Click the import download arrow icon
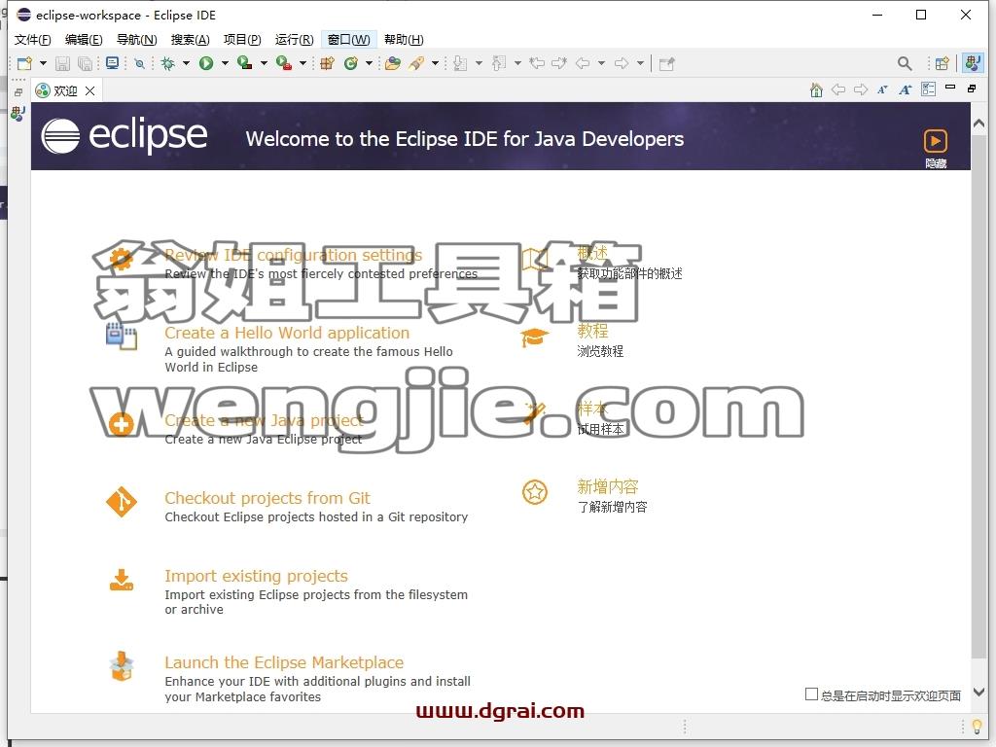 click(122, 580)
